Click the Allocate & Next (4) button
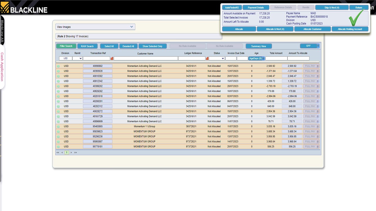The height and width of the screenshot is (211, 376). click(275, 29)
